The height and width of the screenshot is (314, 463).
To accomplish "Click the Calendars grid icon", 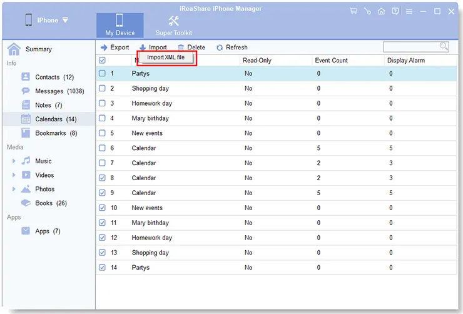I will coord(26,119).
